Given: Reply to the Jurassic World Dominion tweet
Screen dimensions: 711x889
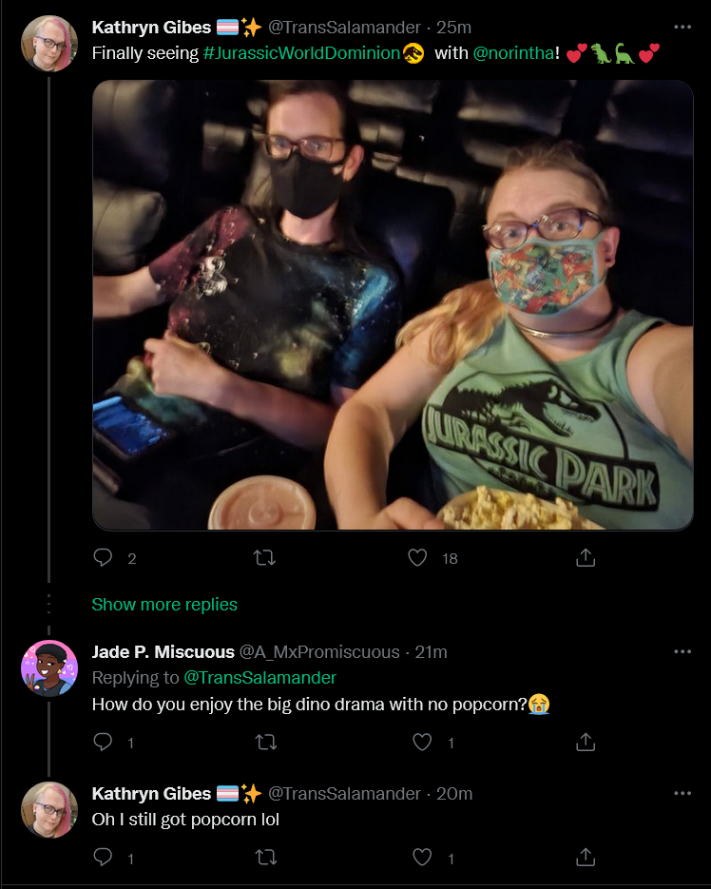Looking at the screenshot, I should (x=103, y=558).
